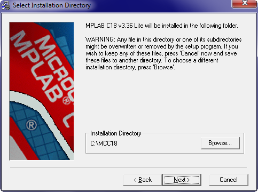Click the installer icon in the title bar
The width and height of the screenshot is (258, 192).
6,5
